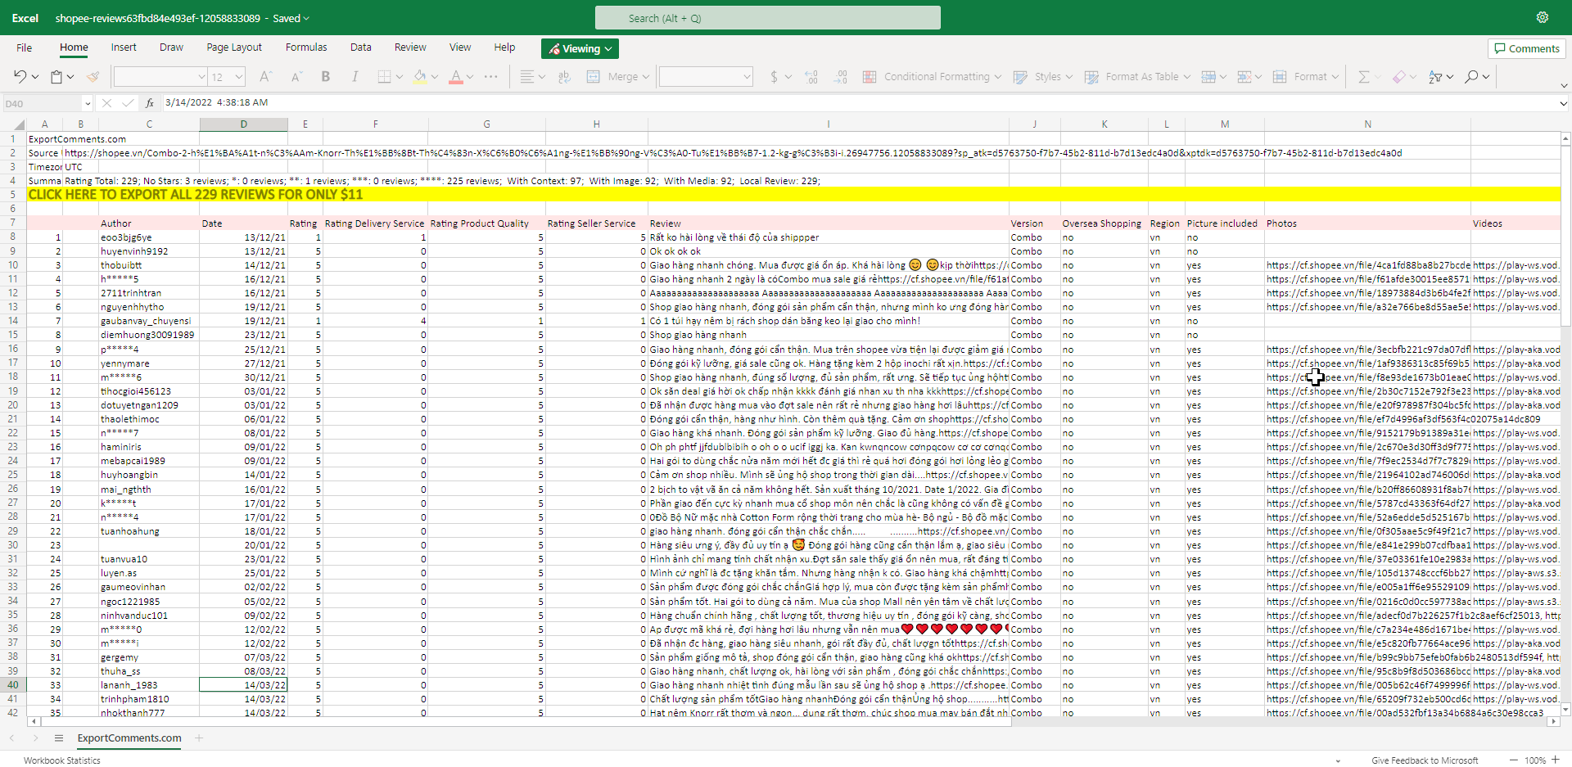This screenshot has width=1572, height=767.
Task: Click the Excel app name button
Action: point(25,18)
